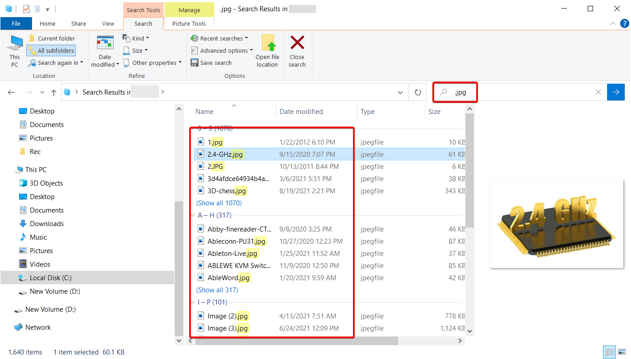This screenshot has height=359, width=631.
Task: Toggle the All subfolders search option
Action: 51,51
